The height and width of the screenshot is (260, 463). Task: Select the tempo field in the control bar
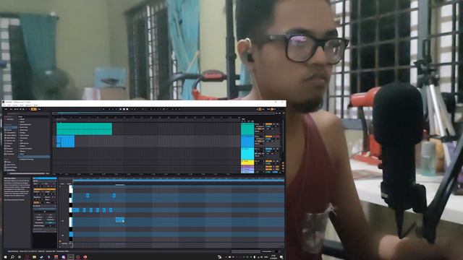(16, 109)
